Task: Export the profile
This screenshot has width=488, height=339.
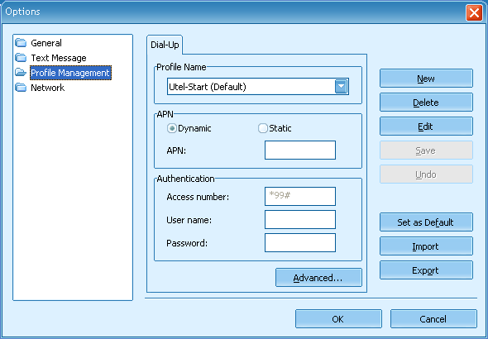Action: [x=426, y=270]
